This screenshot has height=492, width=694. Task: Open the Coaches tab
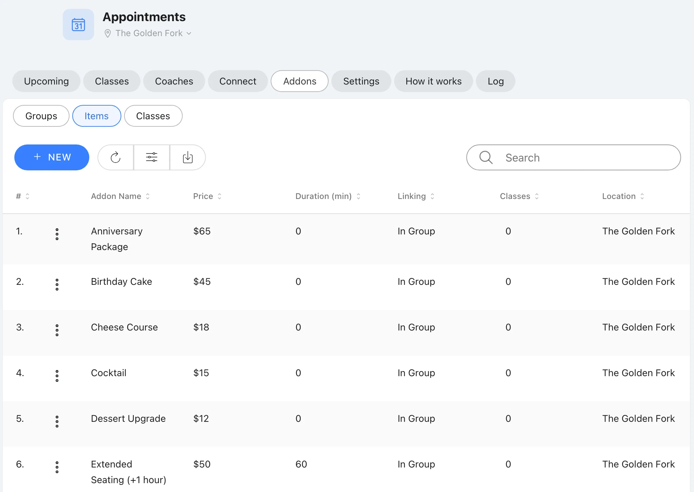tap(174, 81)
